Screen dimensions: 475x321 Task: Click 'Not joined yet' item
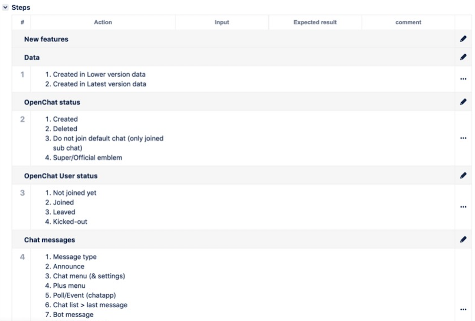click(74, 193)
